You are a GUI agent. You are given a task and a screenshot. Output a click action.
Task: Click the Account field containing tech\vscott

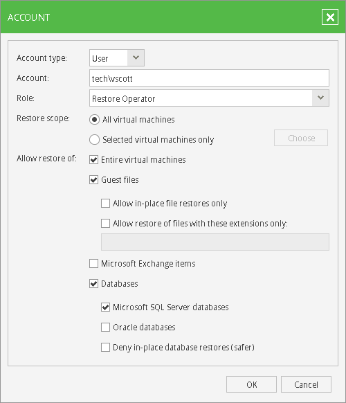tap(209, 78)
